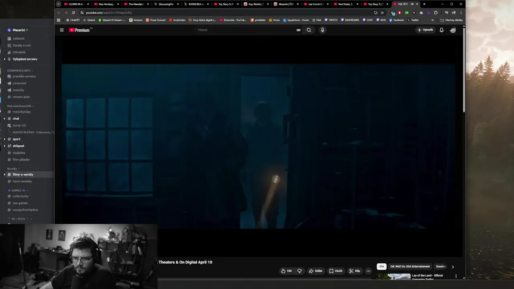Start voice search with the microphone icon

(x=322, y=30)
